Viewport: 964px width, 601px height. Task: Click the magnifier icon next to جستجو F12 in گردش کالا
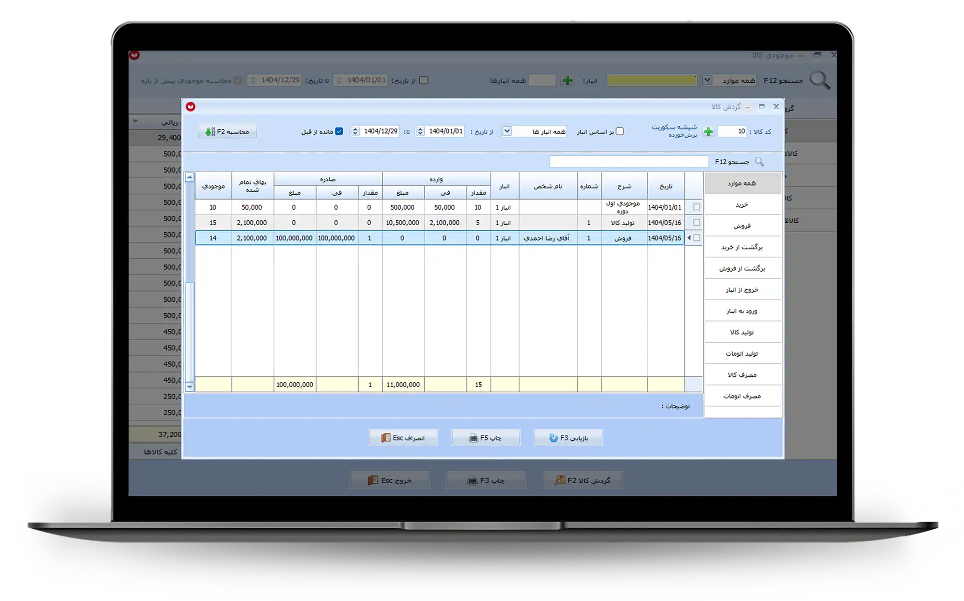[760, 161]
